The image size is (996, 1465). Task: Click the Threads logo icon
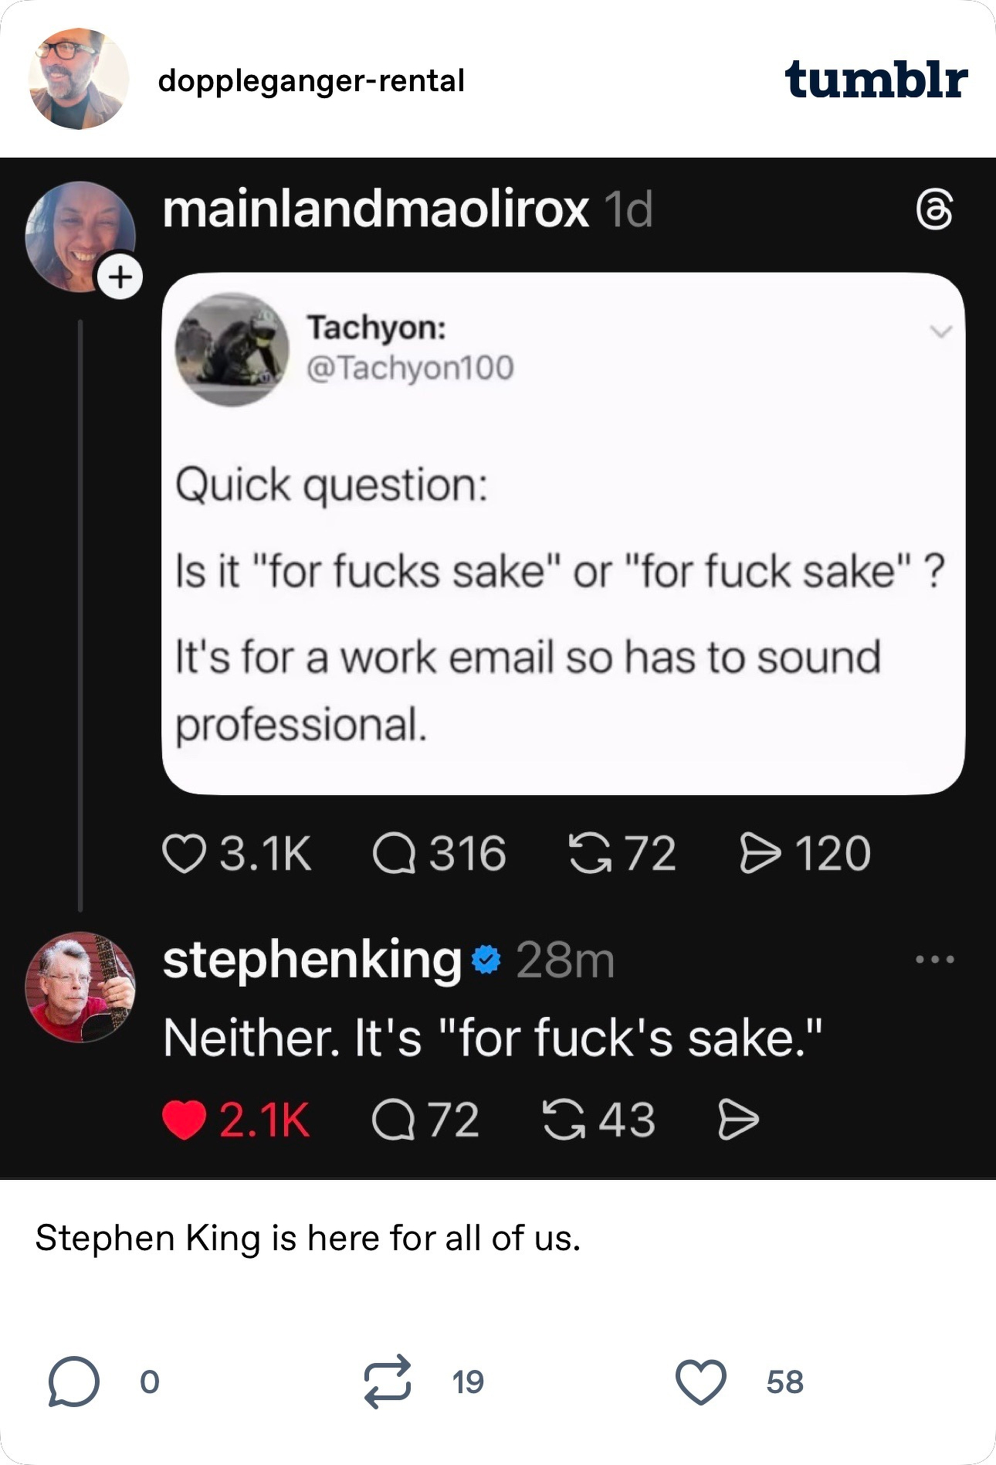click(x=934, y=211)
